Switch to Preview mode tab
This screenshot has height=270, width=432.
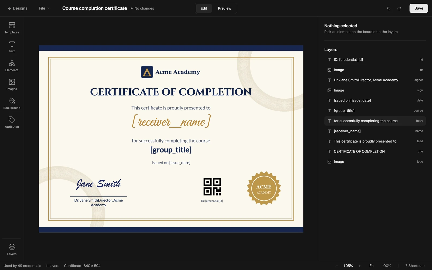225,8
